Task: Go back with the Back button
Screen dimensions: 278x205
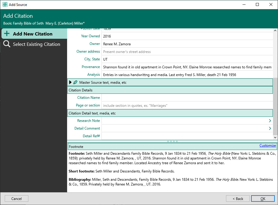Action: tap(238, 198)
